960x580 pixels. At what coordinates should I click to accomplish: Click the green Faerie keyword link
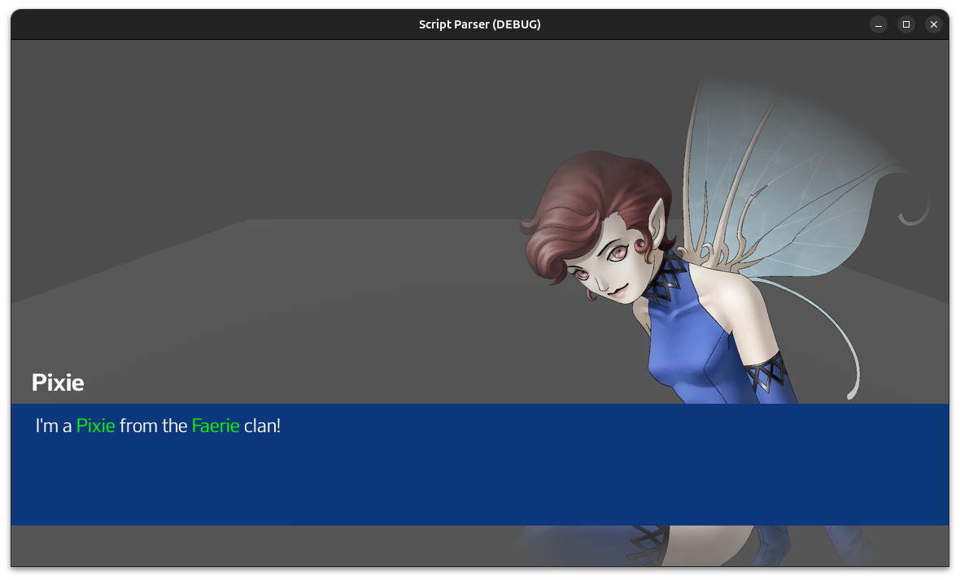pyautogui.click(x=215, y=425)
